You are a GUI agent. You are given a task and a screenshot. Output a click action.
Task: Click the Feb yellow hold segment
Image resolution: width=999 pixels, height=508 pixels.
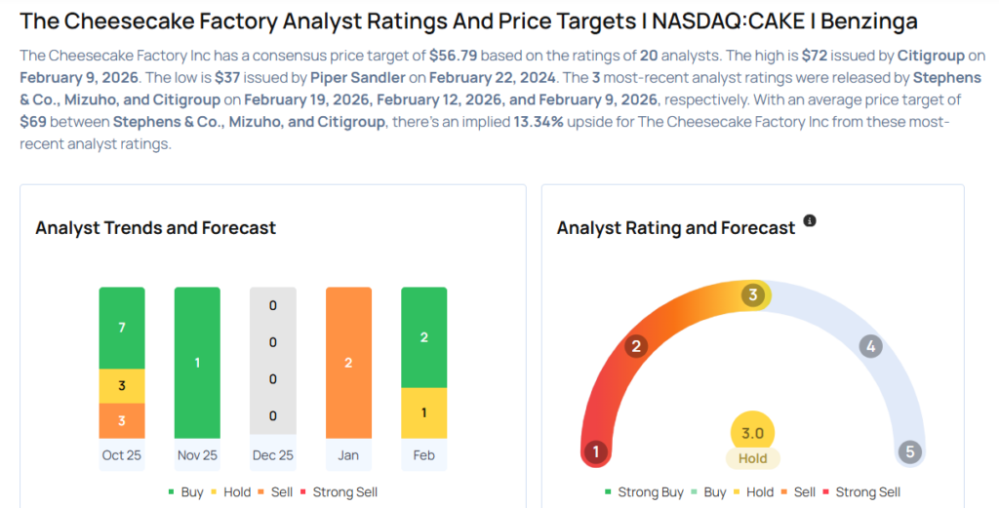pyautogui.click(x=423, y=412)
